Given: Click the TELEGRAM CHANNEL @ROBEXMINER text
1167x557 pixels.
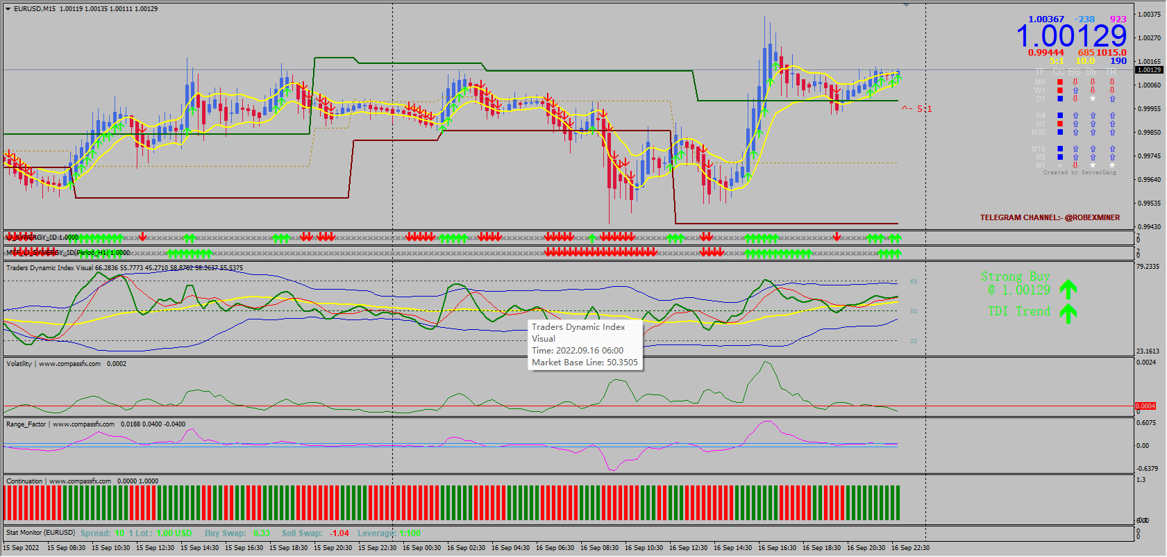Looking at the screenshot, I should pos(1050,217).
